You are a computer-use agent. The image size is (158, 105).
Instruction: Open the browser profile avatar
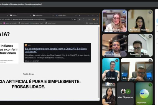[94, 20]
